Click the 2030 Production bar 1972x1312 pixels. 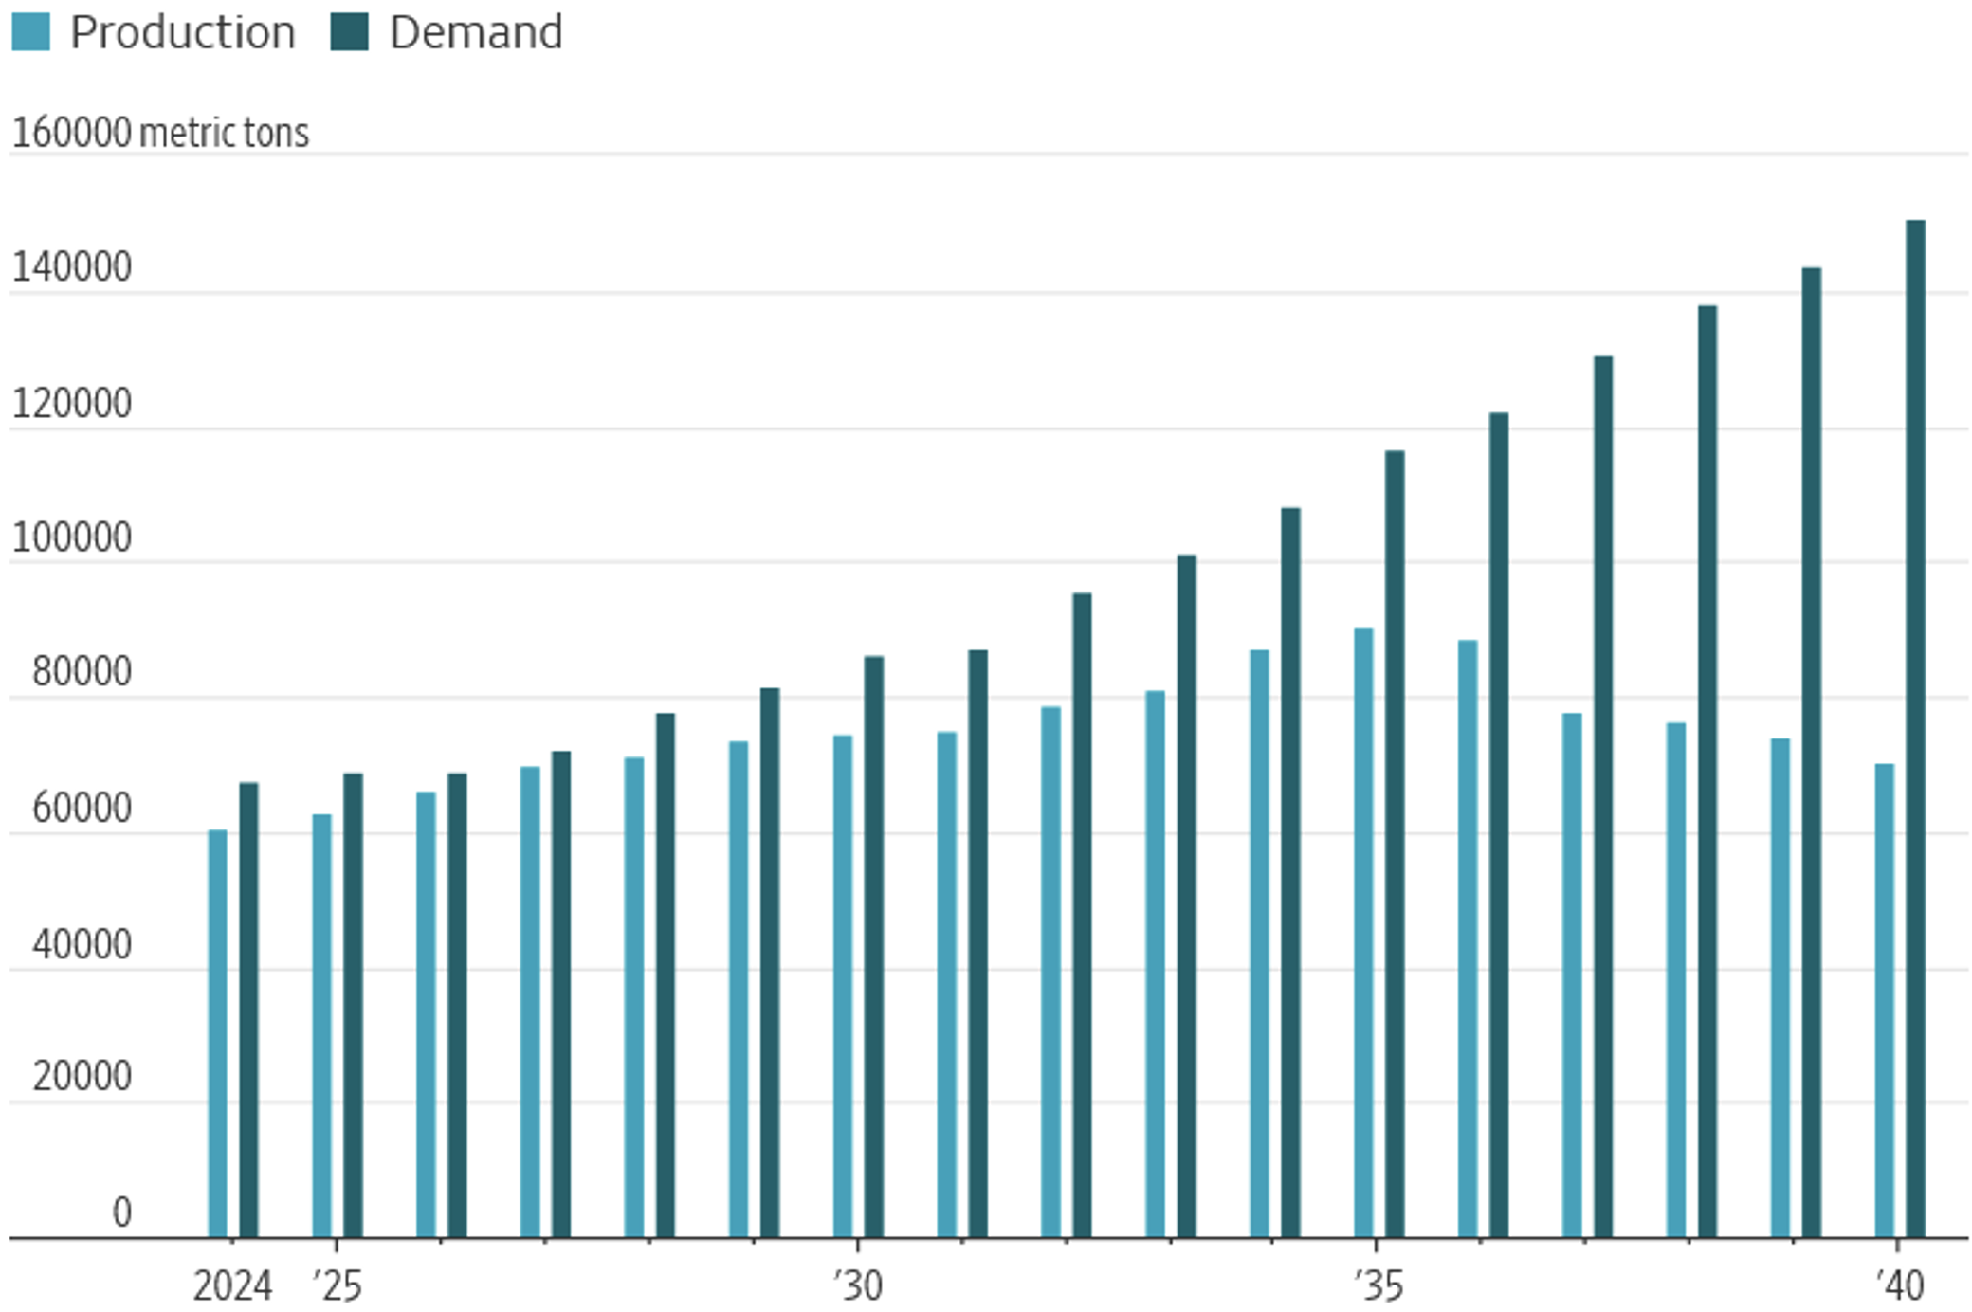[843, 986]
